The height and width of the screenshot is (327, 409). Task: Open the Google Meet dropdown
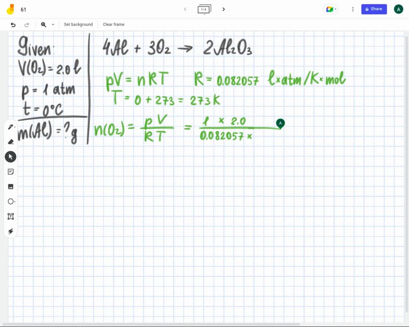(x=330, y=9)
